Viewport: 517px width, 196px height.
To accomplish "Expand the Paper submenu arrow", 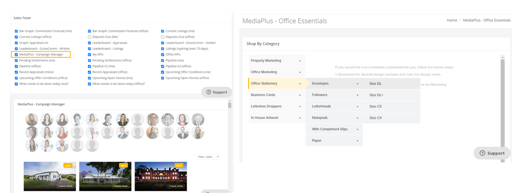I will coord(358,141).
